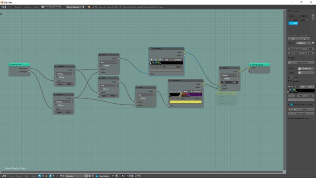Viewport: 316px width, 178px height.
Task: Click plus icon in sidebar Properties ramp
Action: [289, 87]
